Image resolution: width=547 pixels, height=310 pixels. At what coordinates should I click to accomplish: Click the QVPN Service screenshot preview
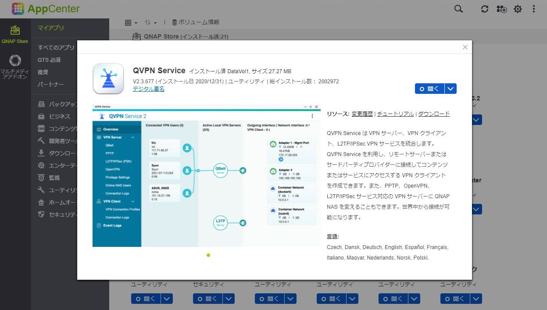[x=206, y=175]
